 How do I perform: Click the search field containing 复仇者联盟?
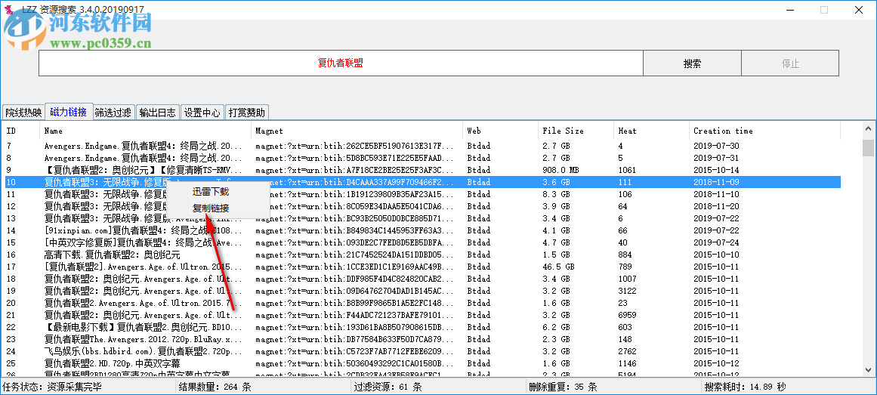click(341, 63)
